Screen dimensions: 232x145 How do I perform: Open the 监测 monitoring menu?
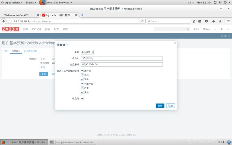(x=25, y=29)
